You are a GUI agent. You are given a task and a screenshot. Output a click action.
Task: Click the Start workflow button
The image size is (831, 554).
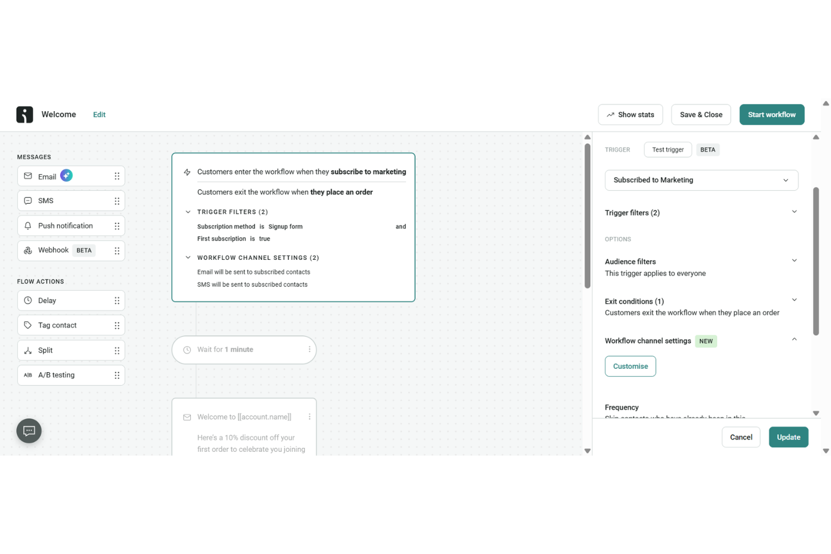[772, 115]
